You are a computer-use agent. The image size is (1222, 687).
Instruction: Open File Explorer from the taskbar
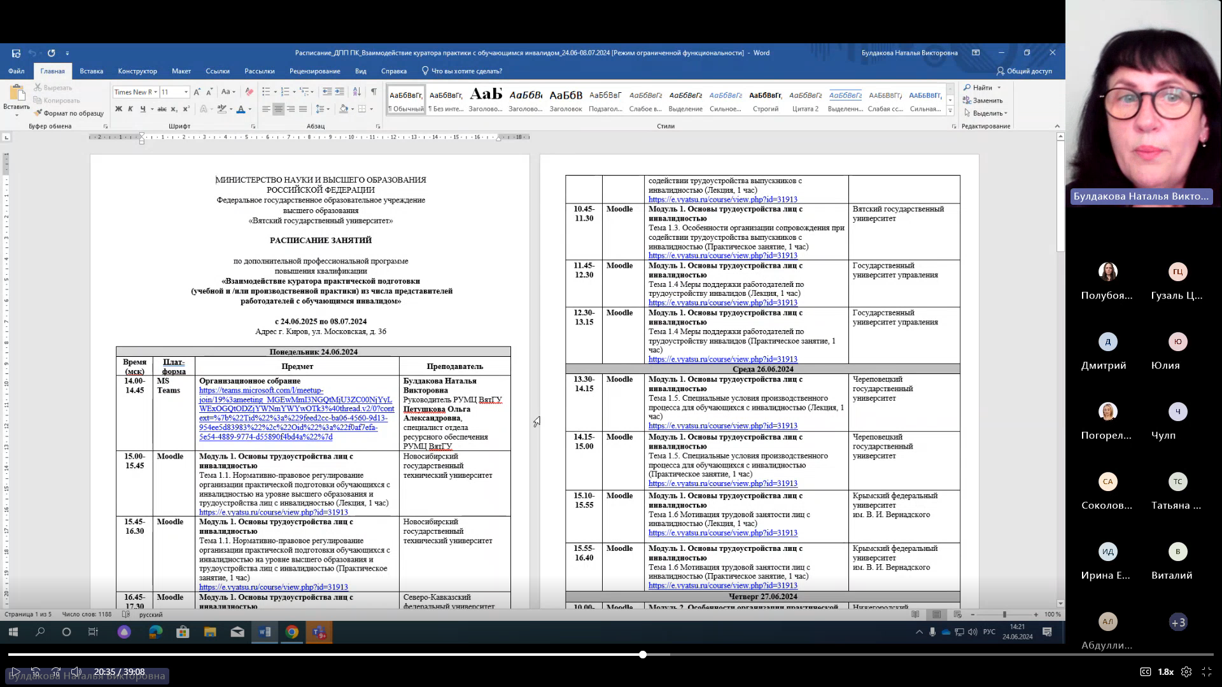(x=210, y=632)
